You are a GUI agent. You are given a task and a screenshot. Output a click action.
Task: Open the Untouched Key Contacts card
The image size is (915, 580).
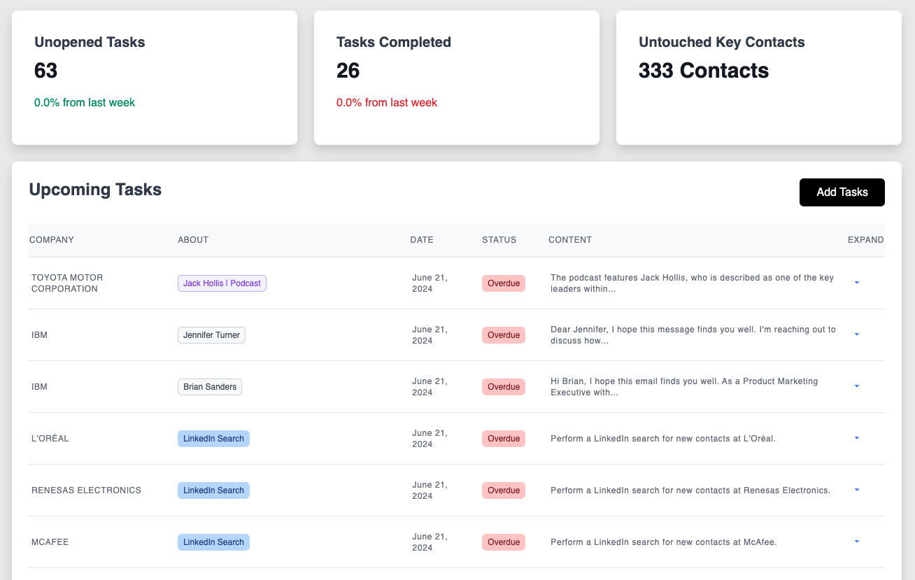coord(759,78)
